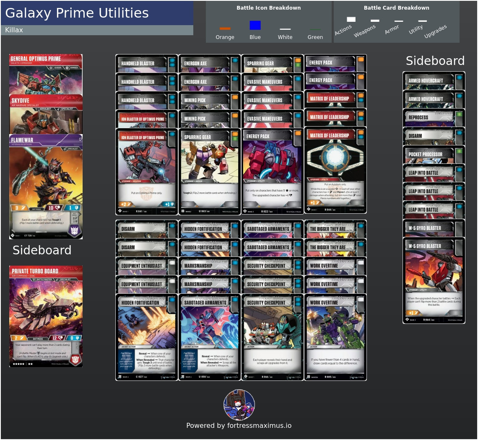
Task: Click the orange bar in Battle Icon Breakdown
Action: tap(225, 28)
